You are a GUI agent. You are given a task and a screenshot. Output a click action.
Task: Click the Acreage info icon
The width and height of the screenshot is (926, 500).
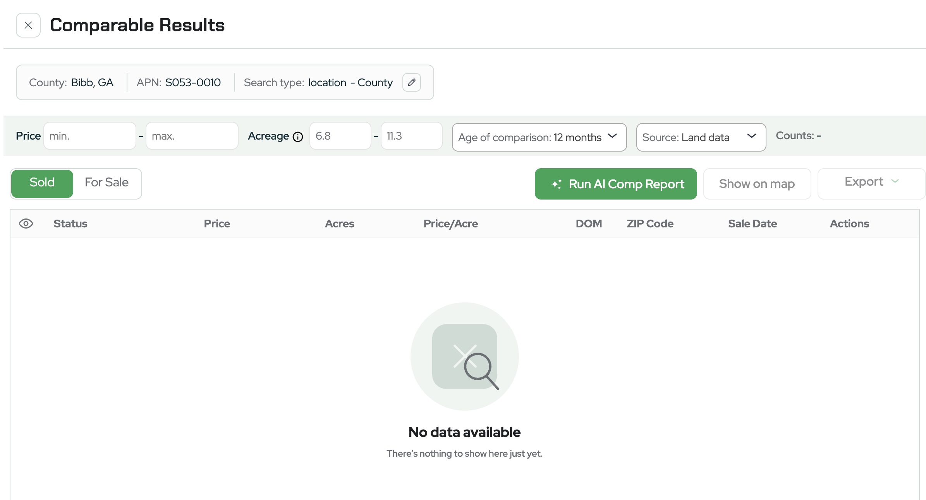(x=297, y=137)
